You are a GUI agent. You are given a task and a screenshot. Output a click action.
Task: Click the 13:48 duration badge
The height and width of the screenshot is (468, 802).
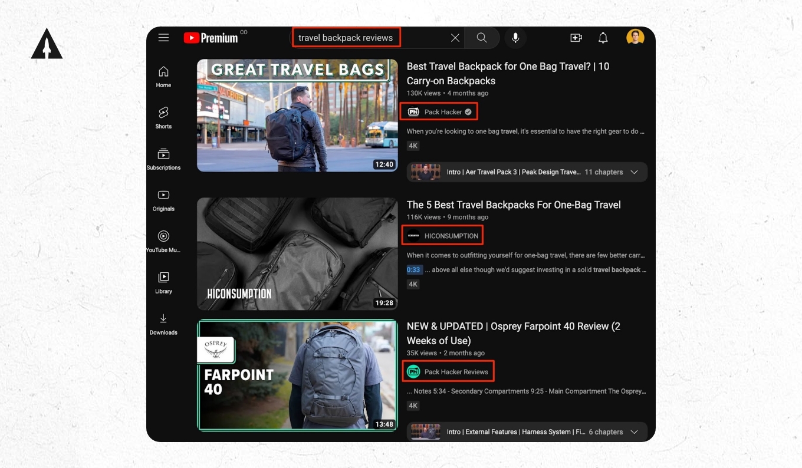[x=384, y=424]
